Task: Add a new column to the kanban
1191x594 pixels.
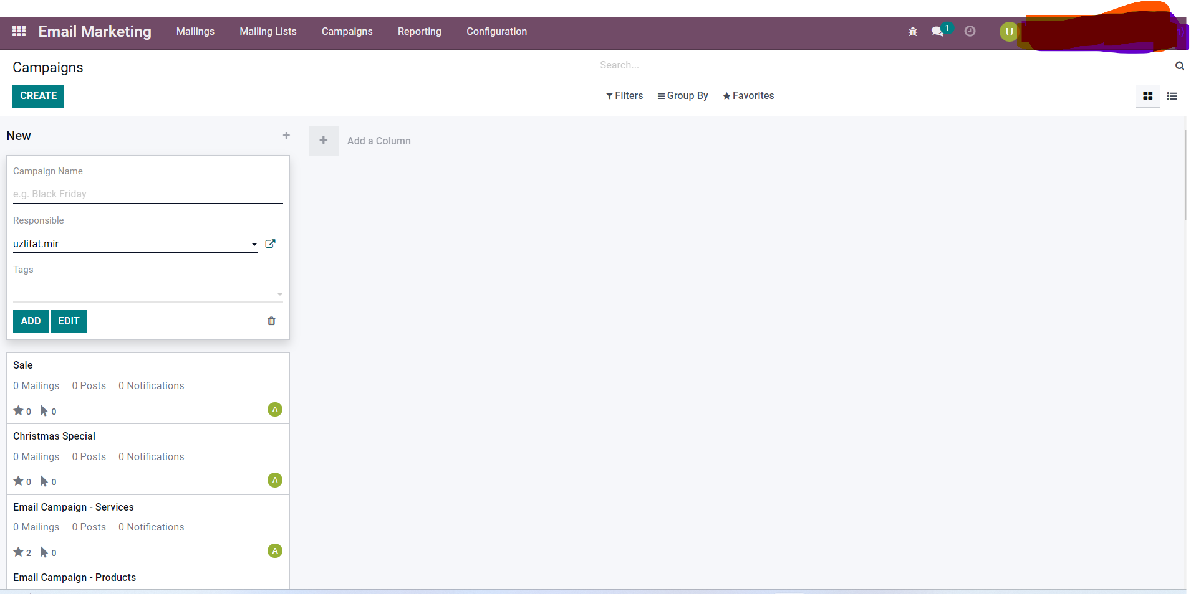Action: point(323,141)
